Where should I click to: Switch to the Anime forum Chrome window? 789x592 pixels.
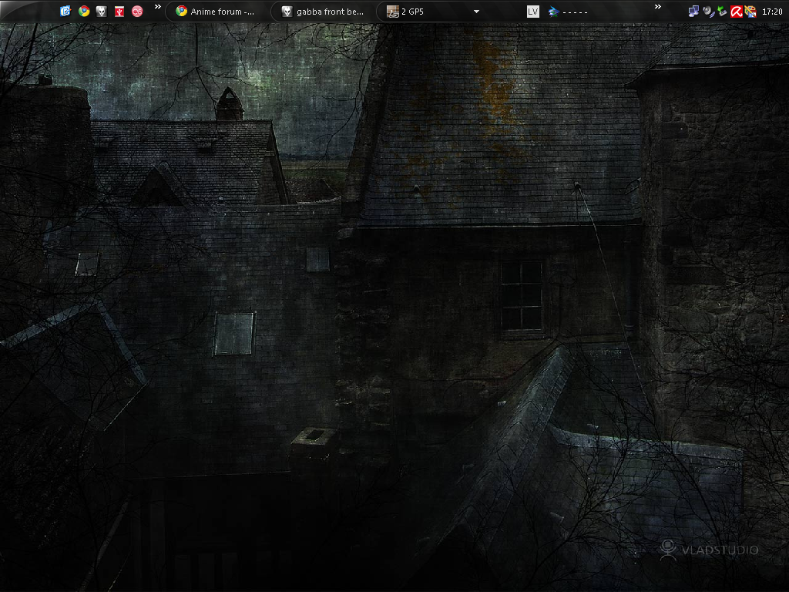[x=217, y=12]
